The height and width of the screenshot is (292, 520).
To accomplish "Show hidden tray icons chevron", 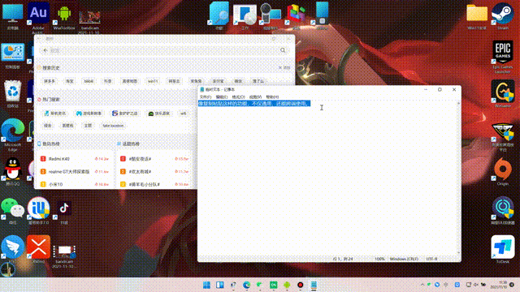I will pos(422,285).
